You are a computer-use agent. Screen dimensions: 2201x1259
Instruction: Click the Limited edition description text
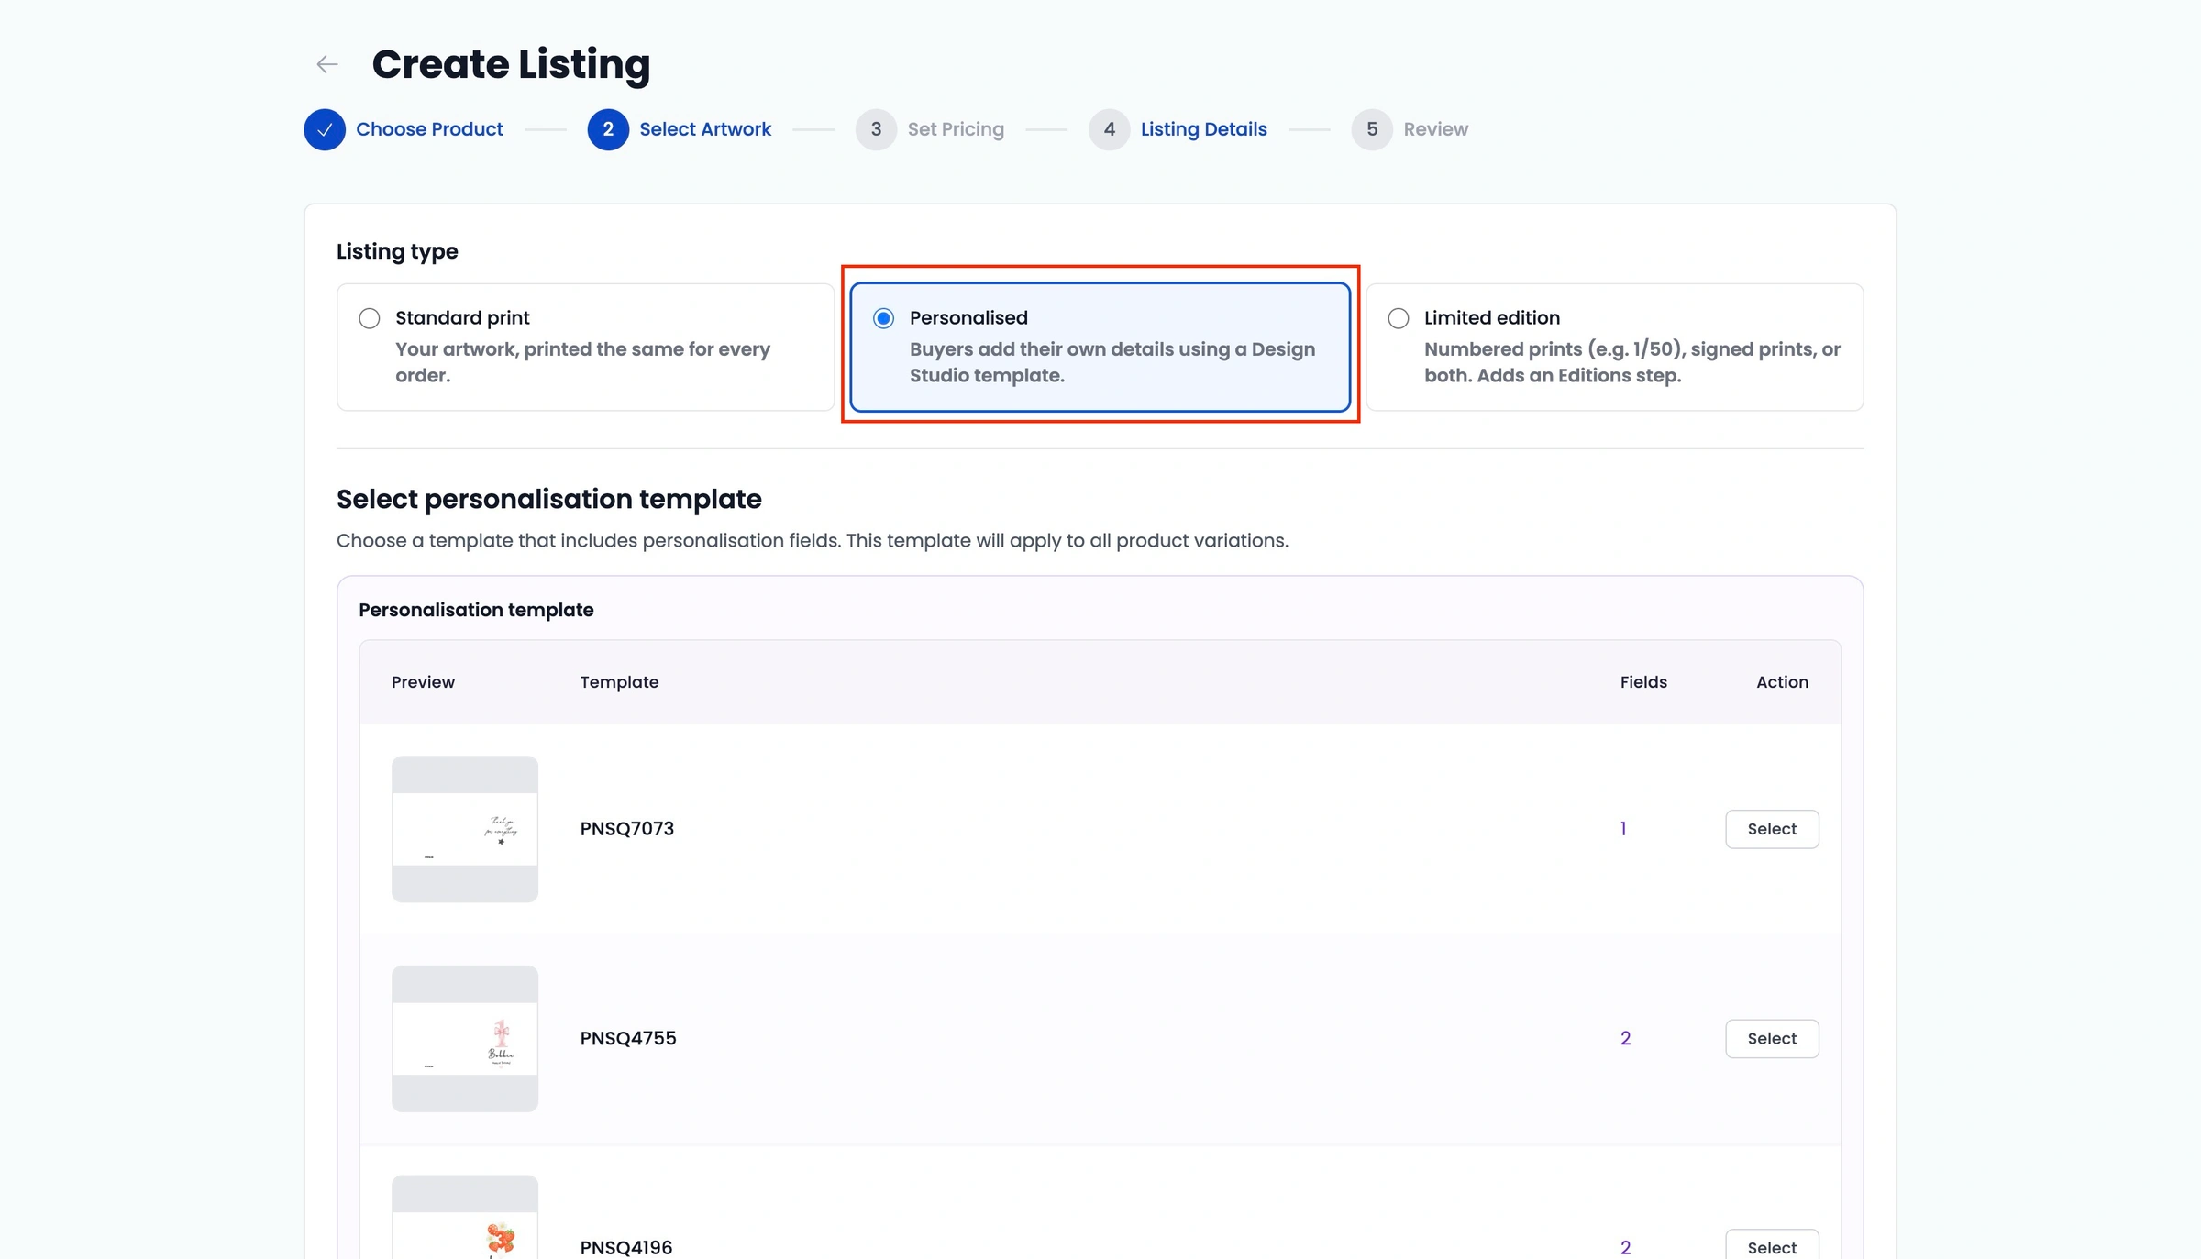[x=1632, y=362]
